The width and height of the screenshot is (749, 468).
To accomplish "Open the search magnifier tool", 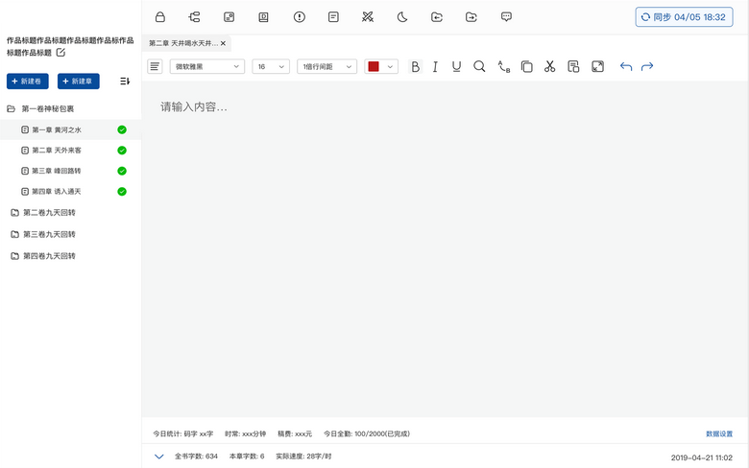I will [x=479, y=66].
